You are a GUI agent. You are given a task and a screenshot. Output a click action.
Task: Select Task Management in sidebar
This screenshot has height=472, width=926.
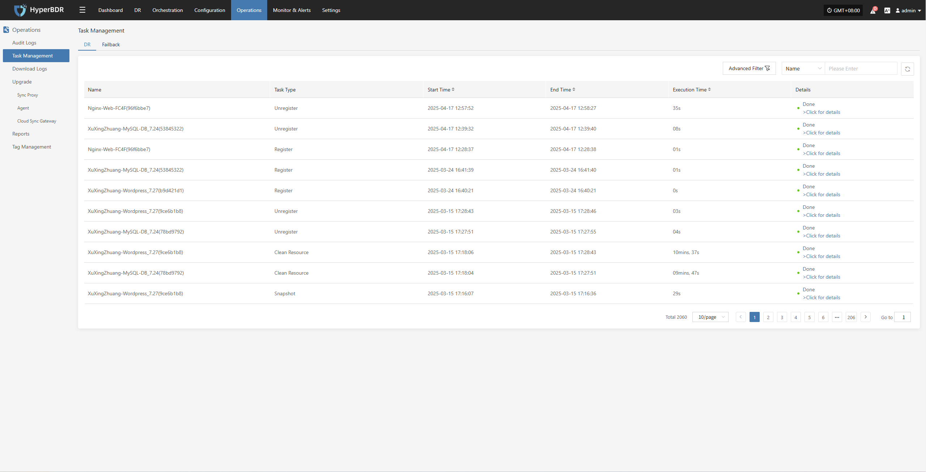(36, 56)
